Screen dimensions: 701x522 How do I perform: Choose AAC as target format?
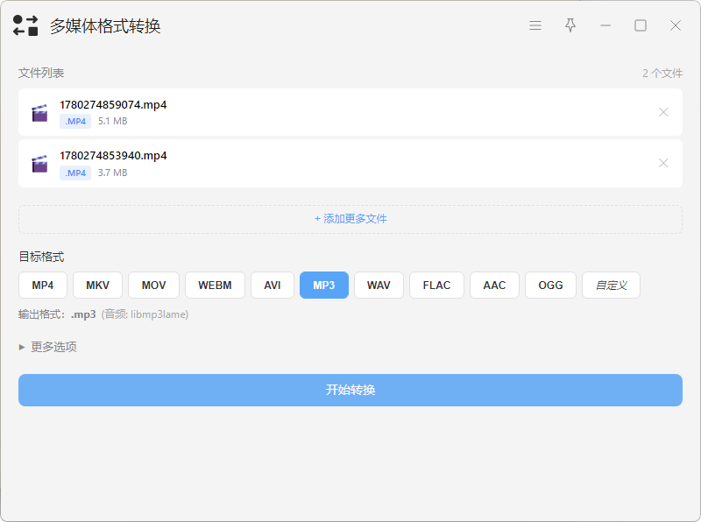point(494,286)
